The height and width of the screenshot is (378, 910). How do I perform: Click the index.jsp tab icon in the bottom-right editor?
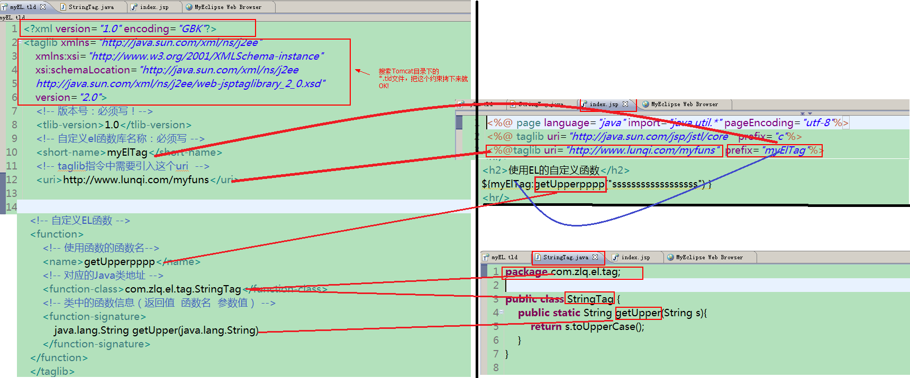pos(615,257)
